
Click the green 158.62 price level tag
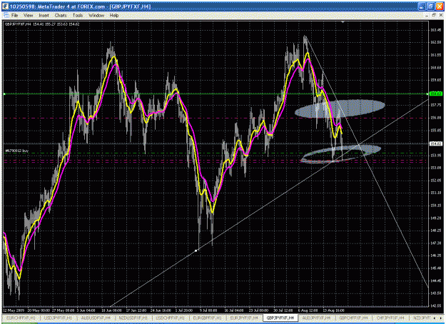pyautogui.click(x=436, y=93)
